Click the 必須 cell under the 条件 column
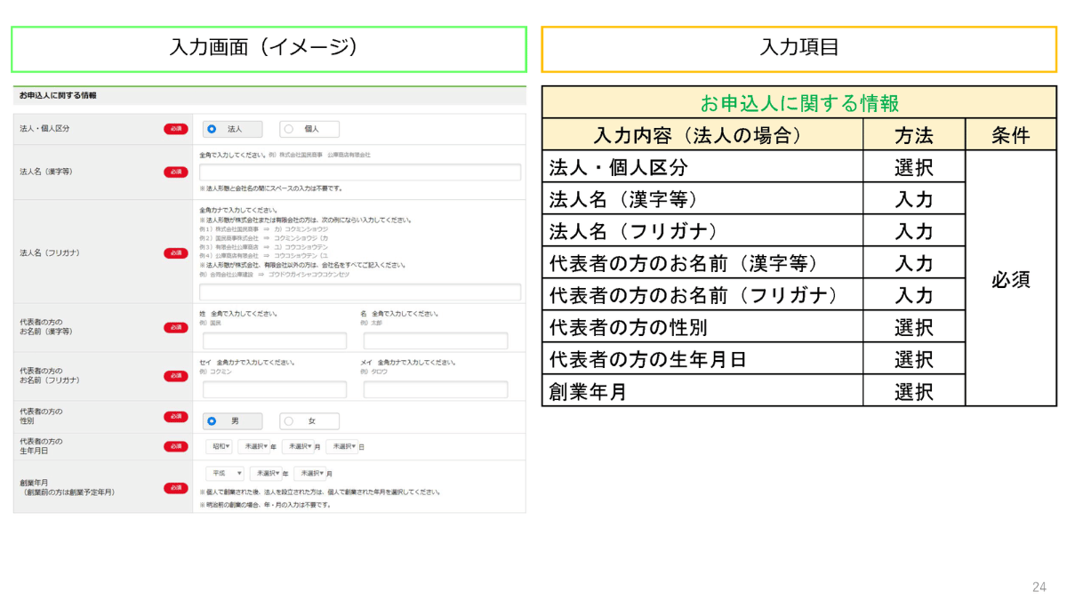Viewport: 1067px width, 600px height. (x=1011, y=279)
